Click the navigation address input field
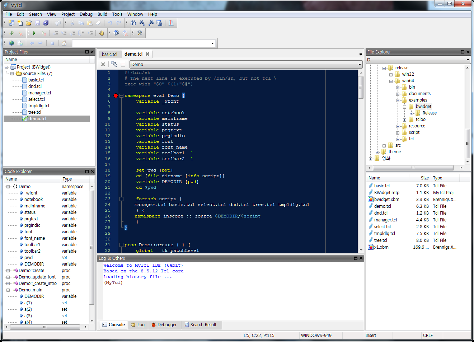This screenshot has height=342, width=474. 141,43
